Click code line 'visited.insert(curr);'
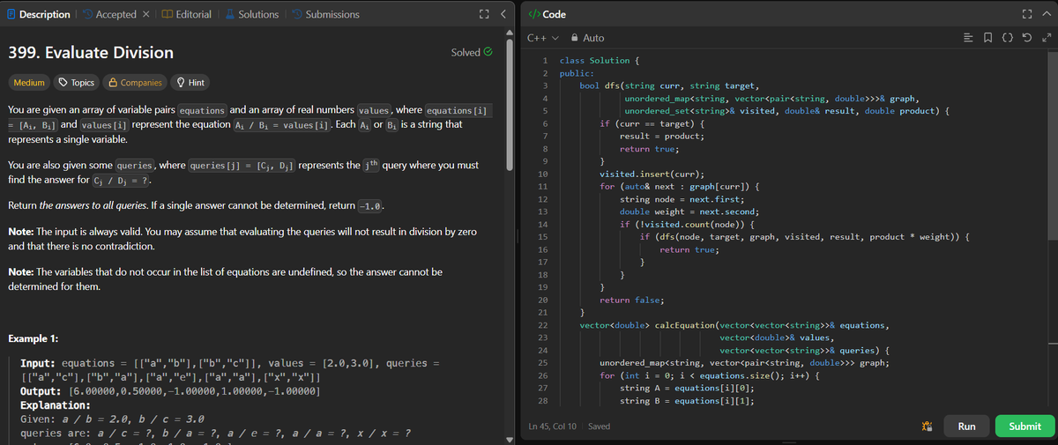The width and height of the screenshot is (1058, 445). click(x=651, y=174)
